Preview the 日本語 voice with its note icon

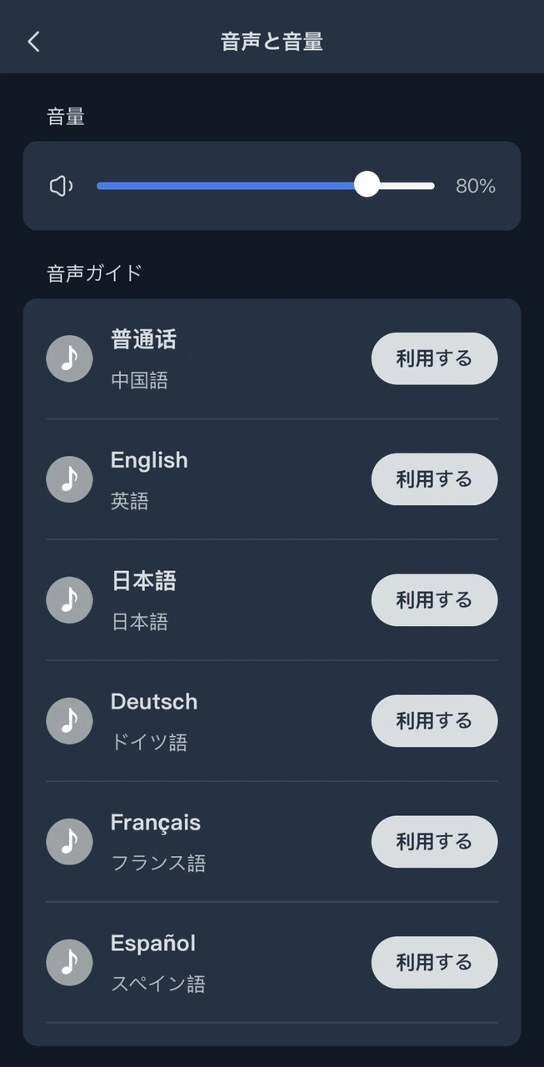[x=69, y=600]
